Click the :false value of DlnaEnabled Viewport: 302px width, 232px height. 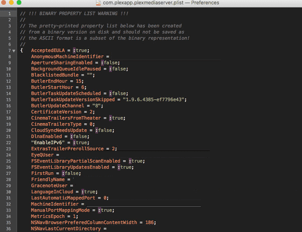point(79,136)
